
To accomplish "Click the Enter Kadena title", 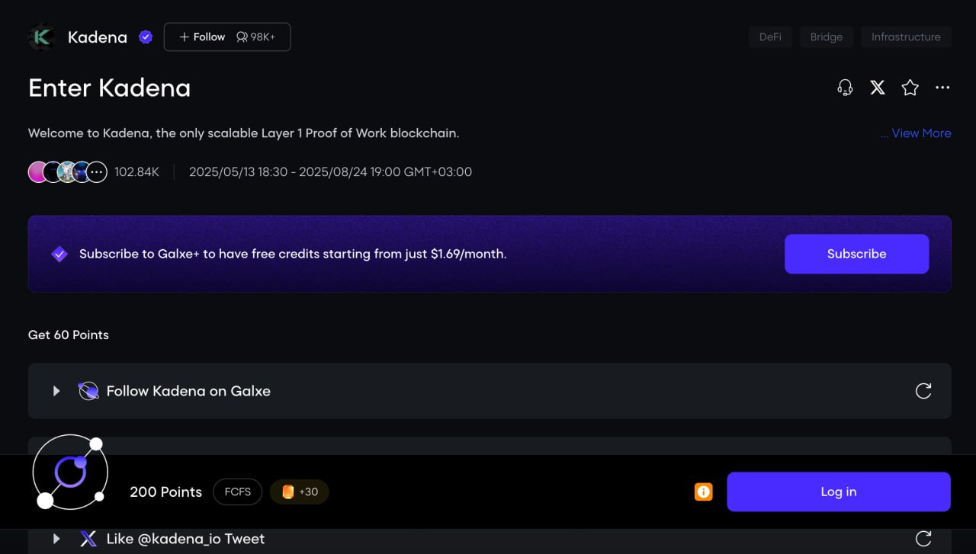I will coord(110,88).
